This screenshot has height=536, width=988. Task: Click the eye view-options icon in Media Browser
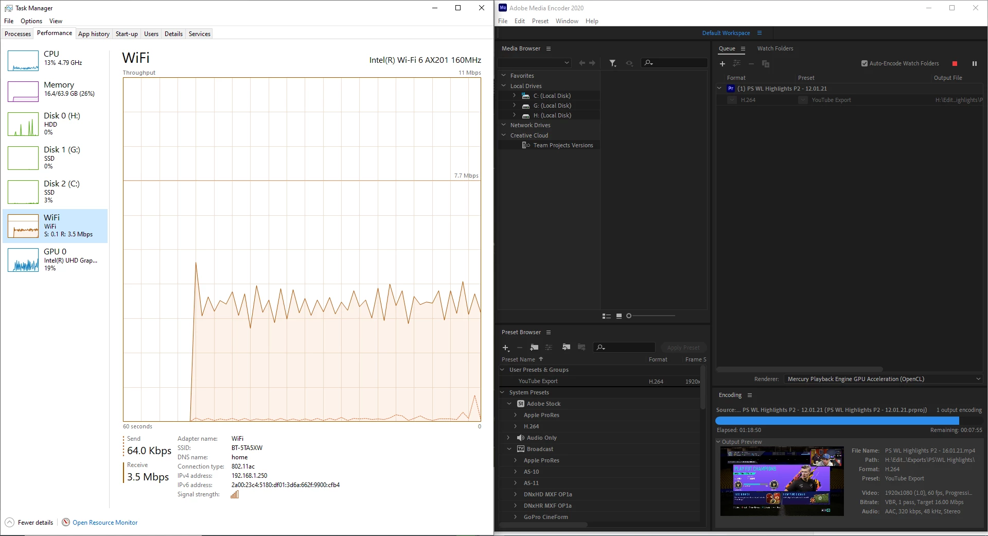[x=629, y=63]
